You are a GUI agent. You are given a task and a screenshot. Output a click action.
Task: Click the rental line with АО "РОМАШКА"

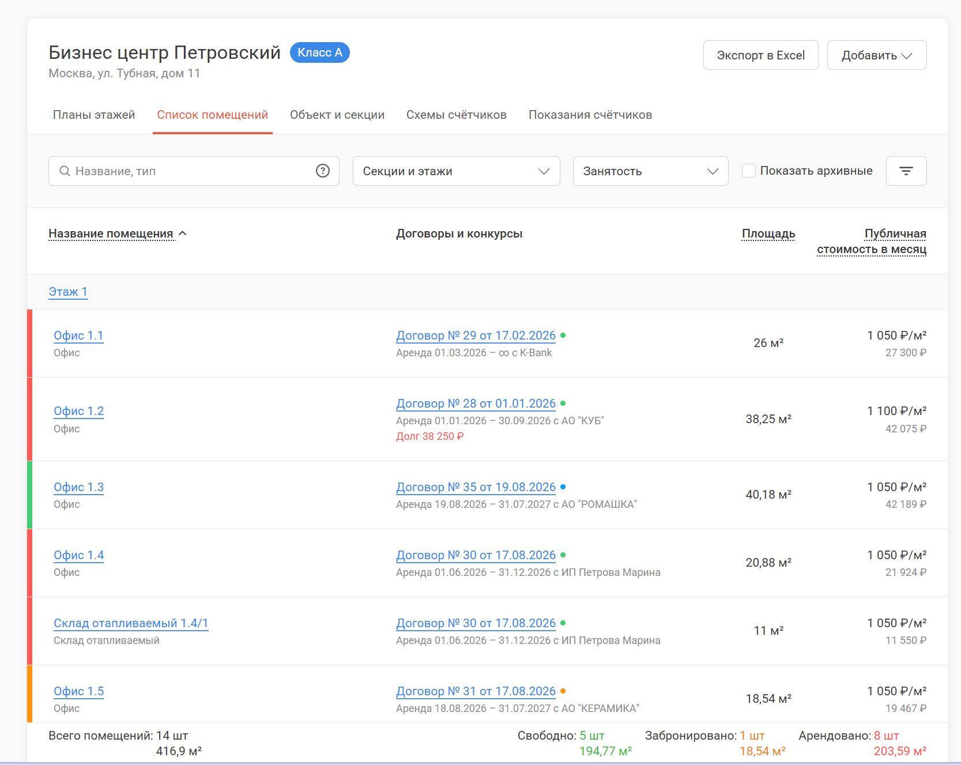click(x=517, y=504)
